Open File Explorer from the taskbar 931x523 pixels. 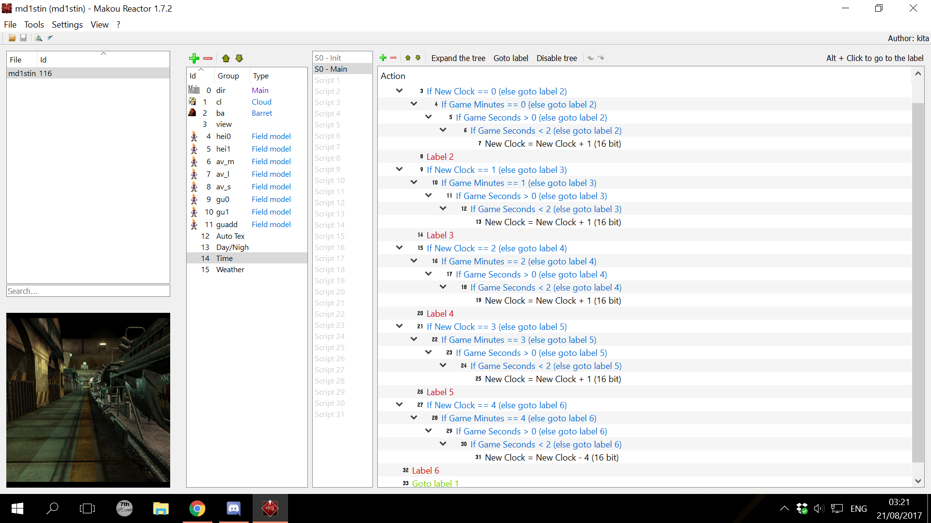pos(161,508)
